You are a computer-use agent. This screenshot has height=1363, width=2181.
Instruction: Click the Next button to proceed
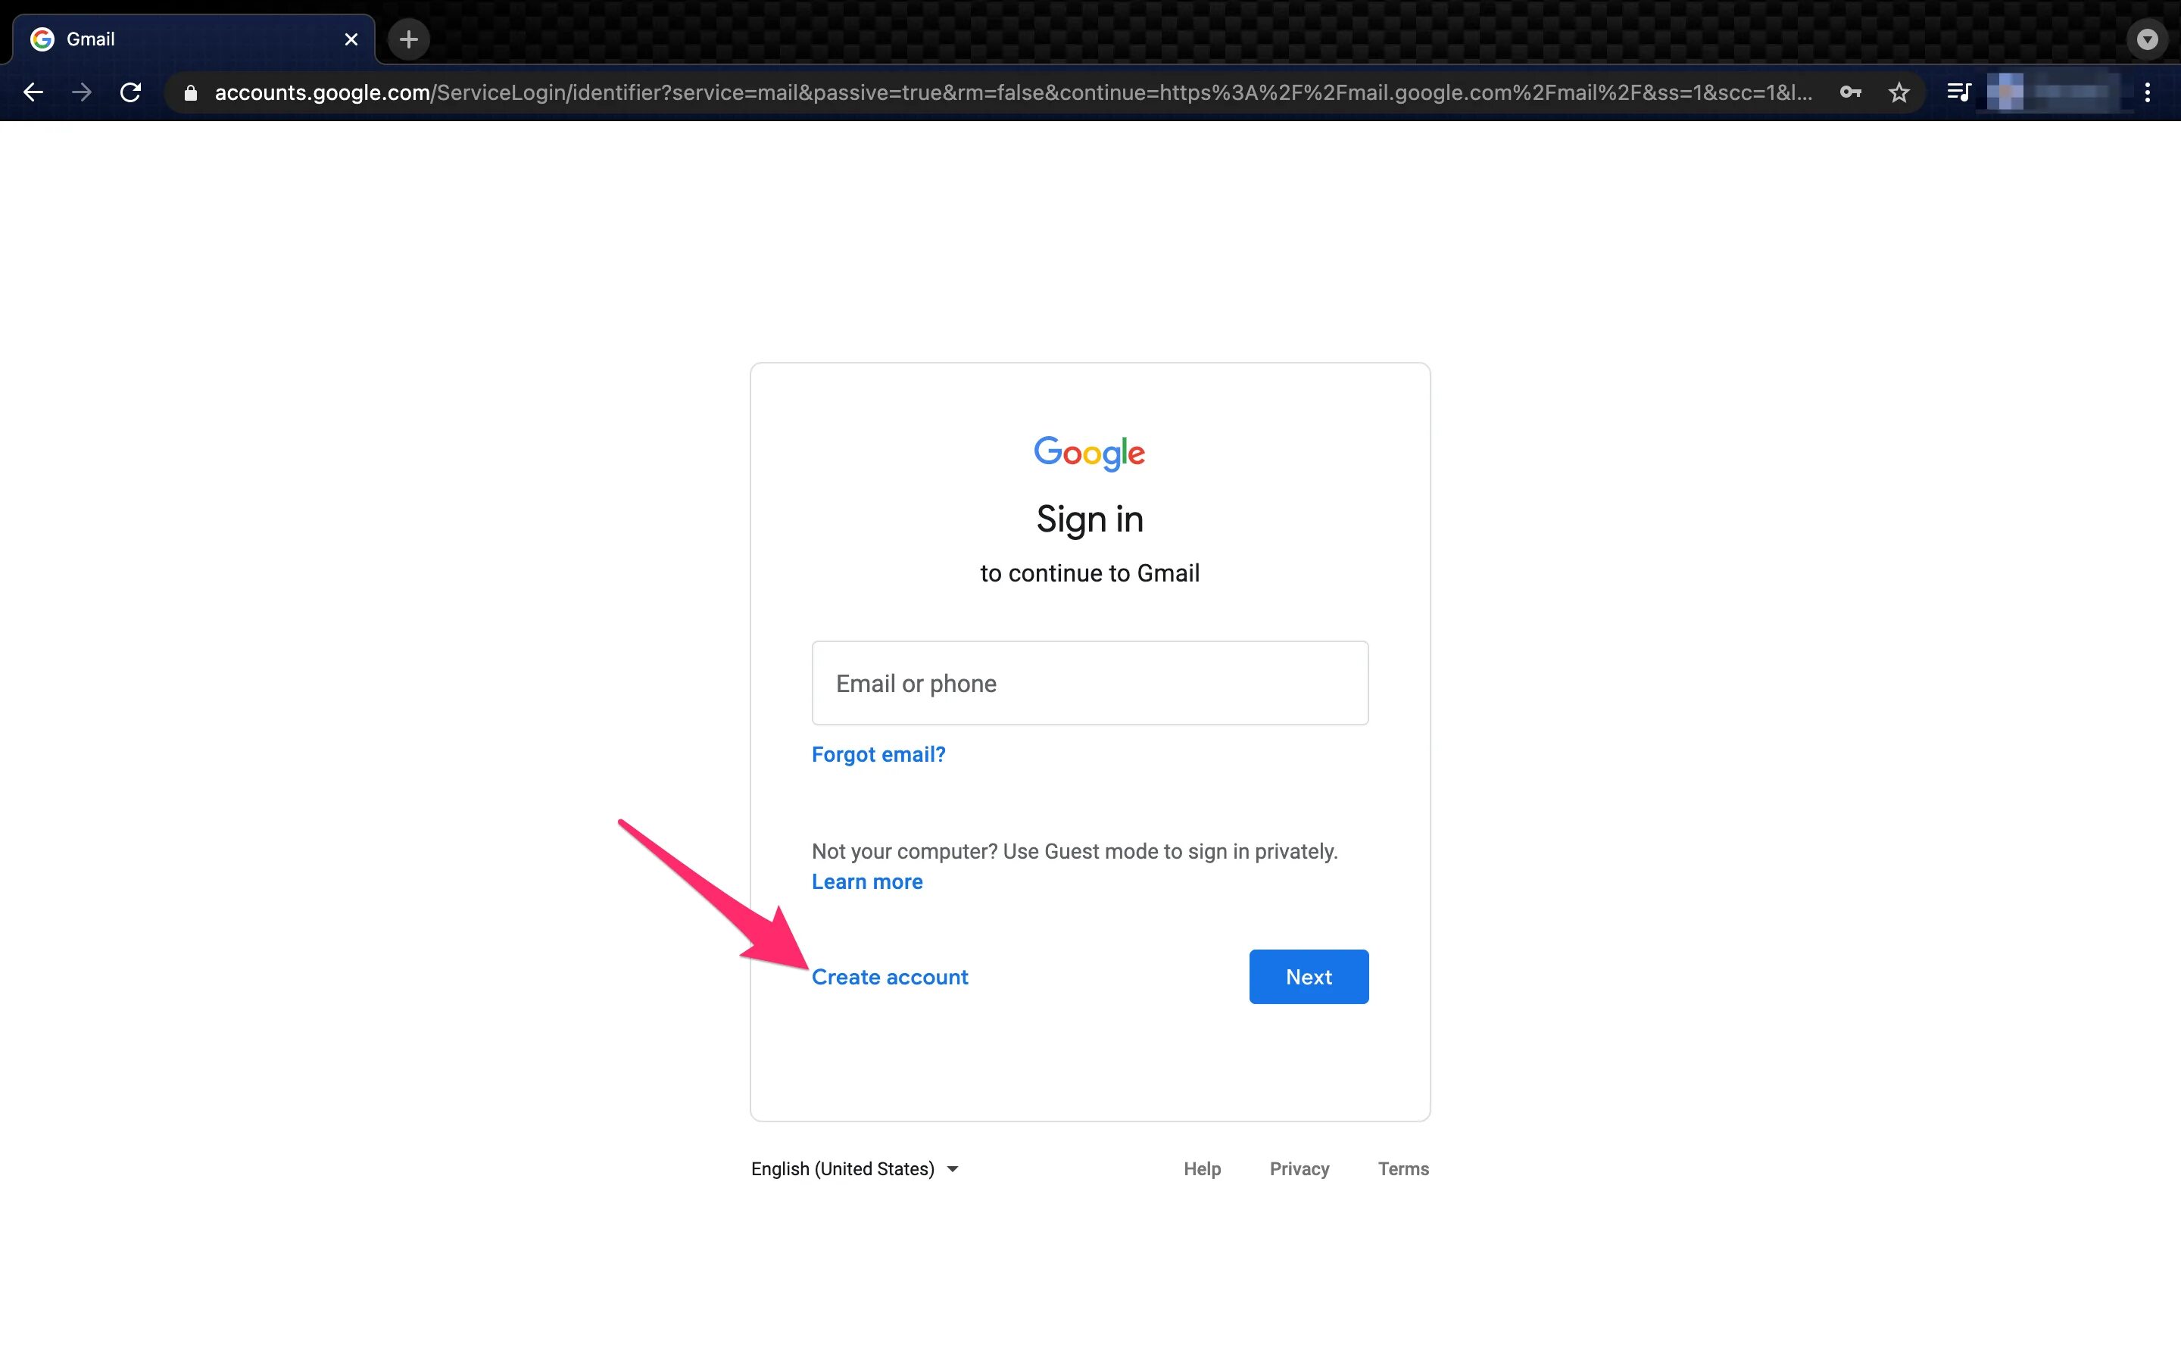pyautogui.click(x=1308, y=975)
